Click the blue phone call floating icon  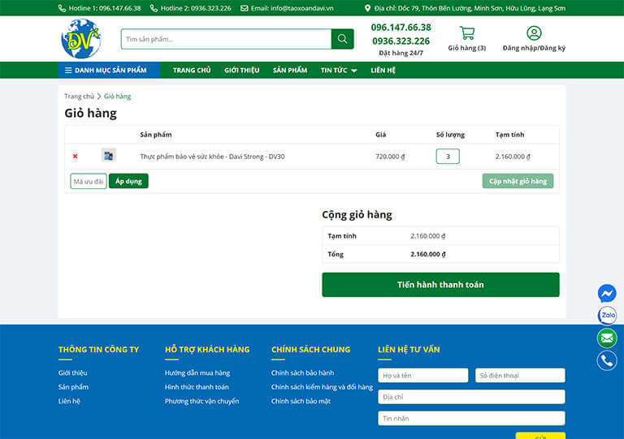[x=607, y=361]
